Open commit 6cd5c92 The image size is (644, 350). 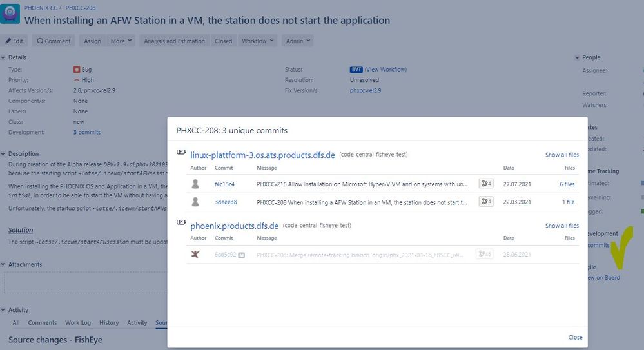point(225,255)
